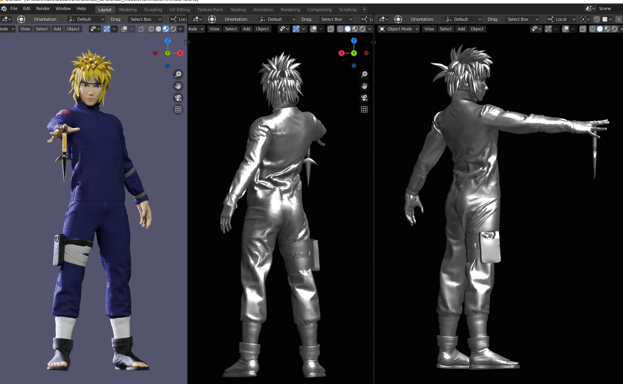Open the pivot point dropdown in right viewport
This screenshot has width=623, height=384.
pyautogui.click(x=585, y=19)
